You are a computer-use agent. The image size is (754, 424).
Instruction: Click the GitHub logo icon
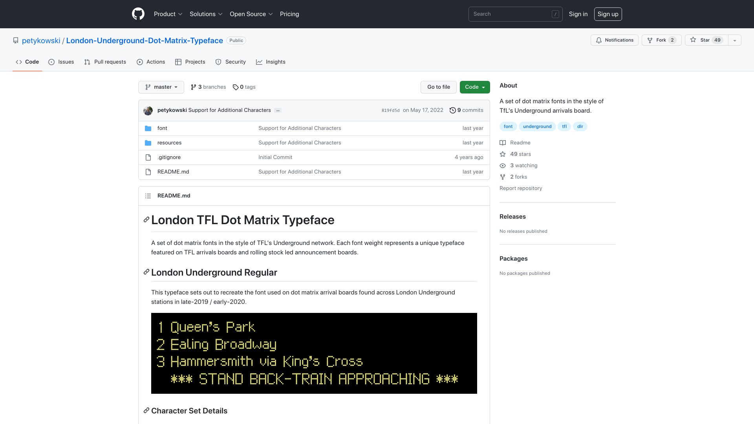(x=138, y=14)
